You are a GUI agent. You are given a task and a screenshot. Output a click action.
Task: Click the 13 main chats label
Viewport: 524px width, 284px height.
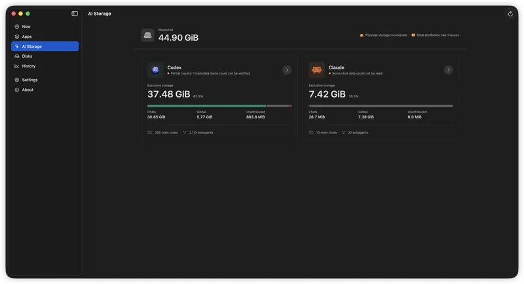pos(326,133)
